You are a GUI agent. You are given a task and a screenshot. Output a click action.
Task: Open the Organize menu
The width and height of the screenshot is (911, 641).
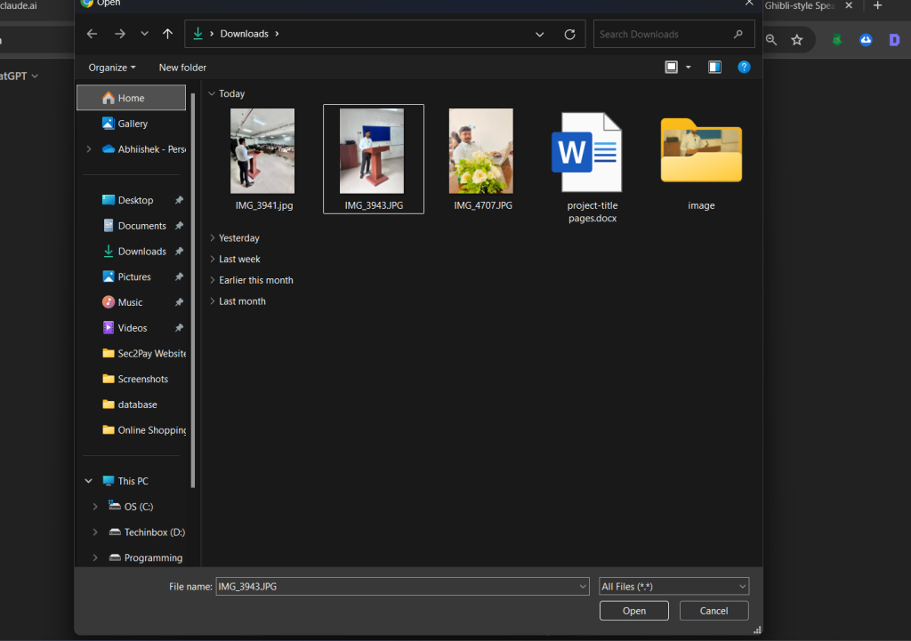click(111, 67)
